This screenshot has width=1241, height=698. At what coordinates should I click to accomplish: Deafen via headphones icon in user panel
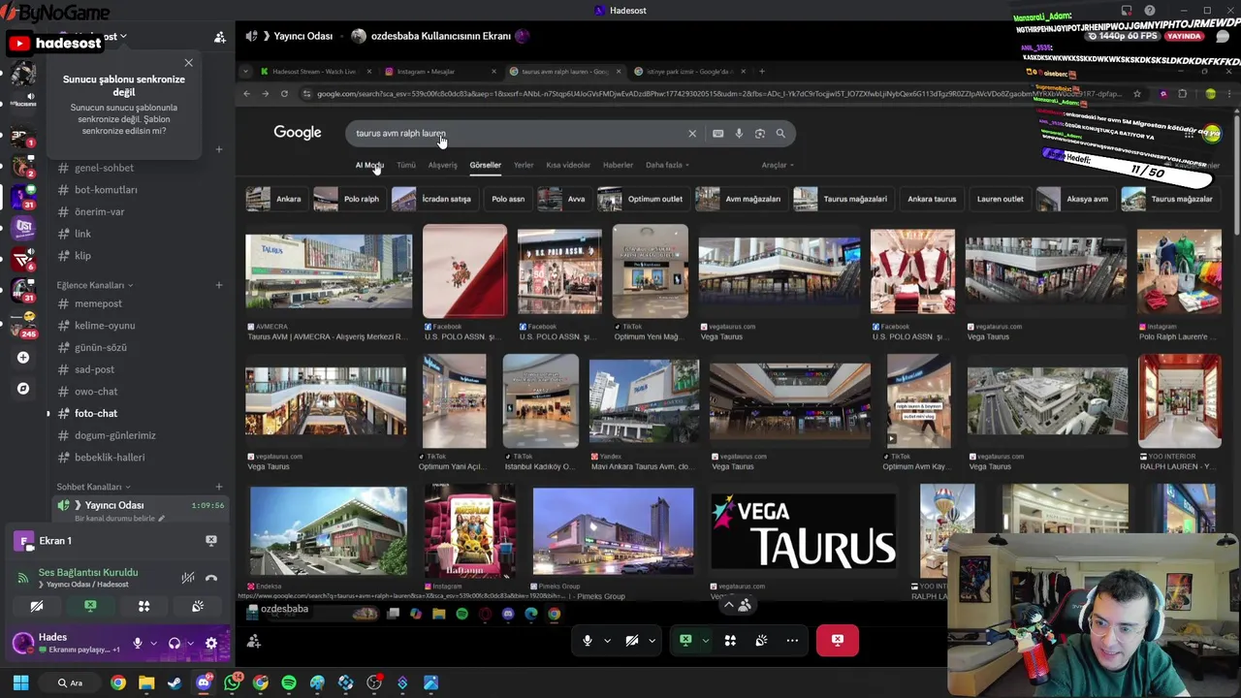[x=175, y=643]
